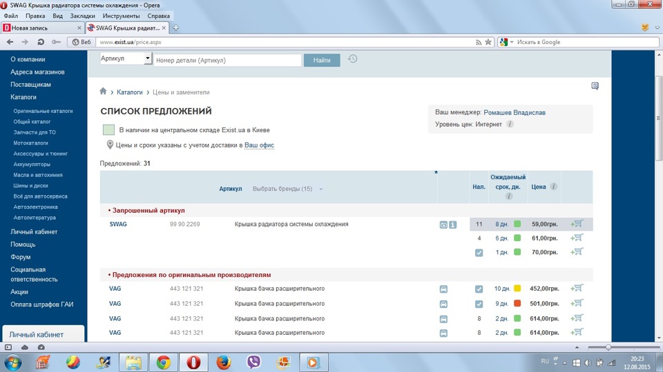Add VAG 452,00грн offer to cart

click(577, 289)
